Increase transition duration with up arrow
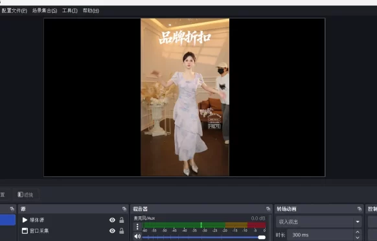377x241 pixels. pos(358,232)
